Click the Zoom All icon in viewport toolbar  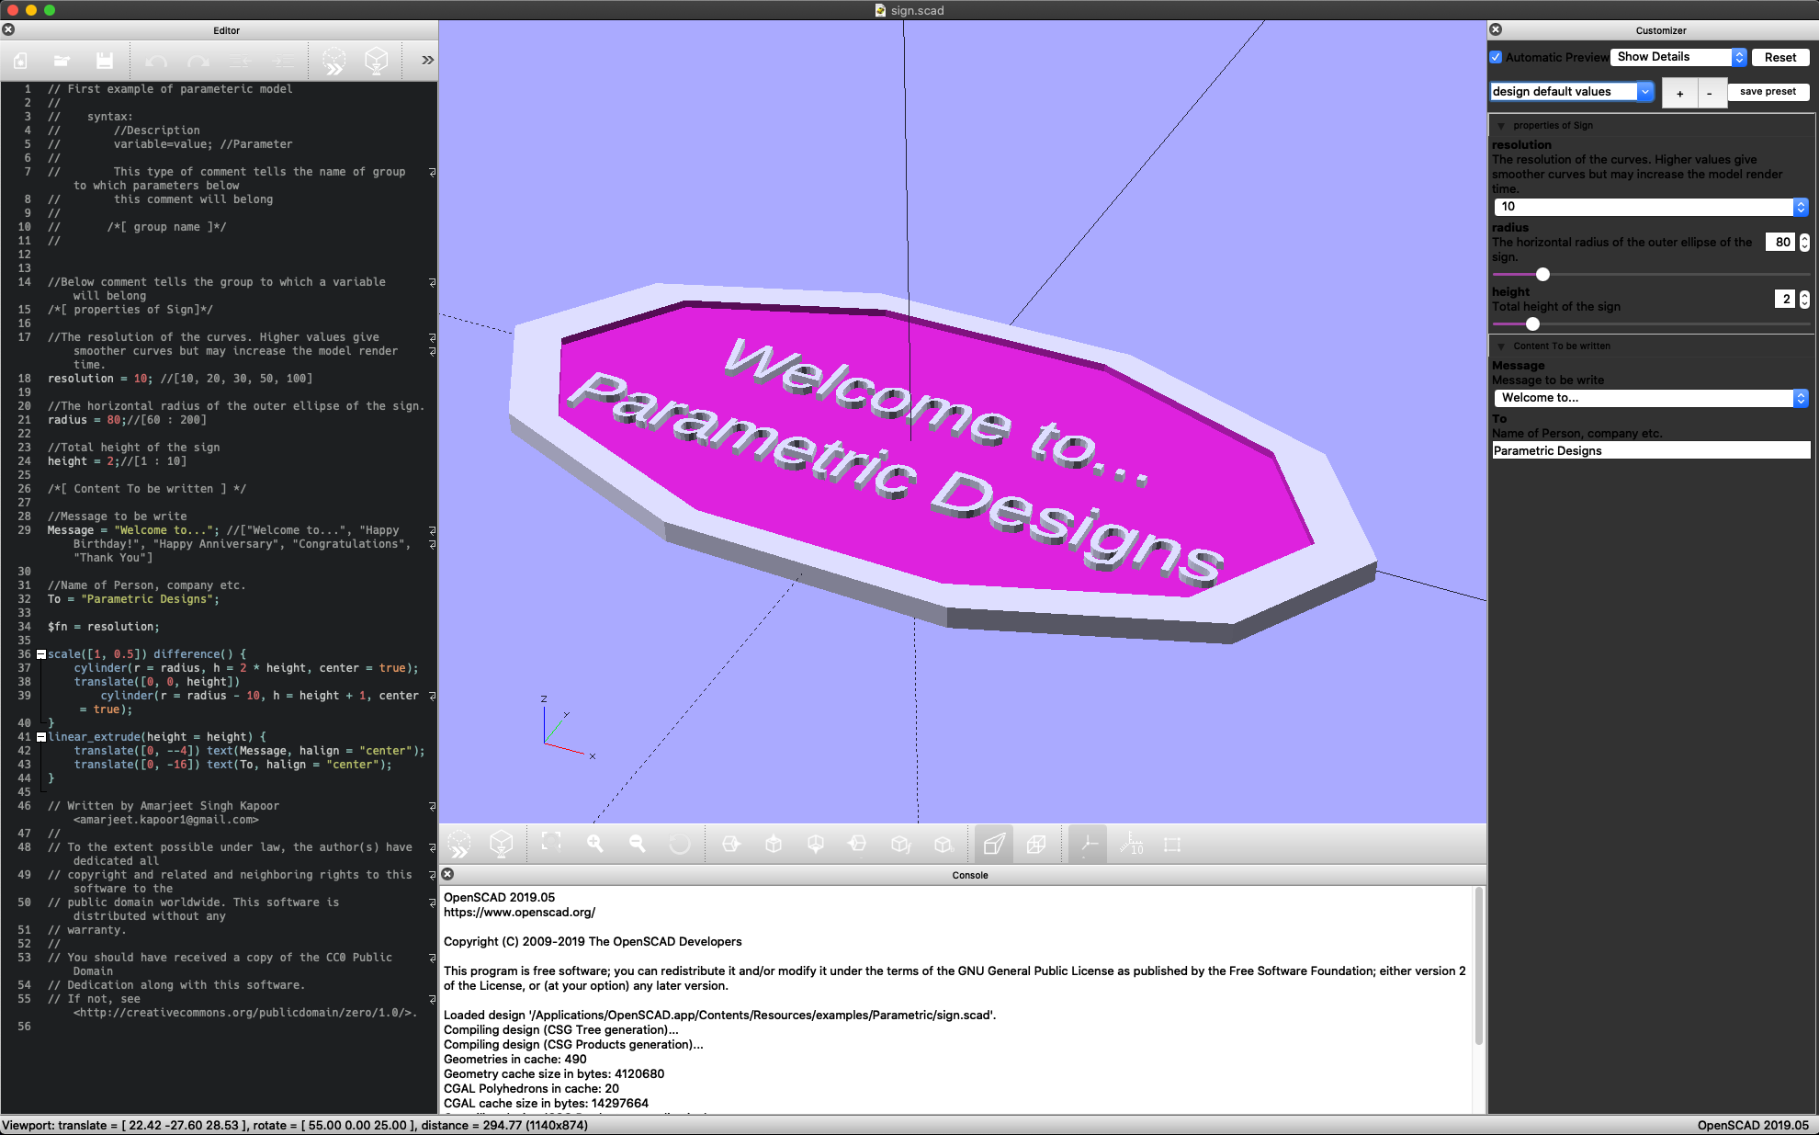[x=550, y=844]
